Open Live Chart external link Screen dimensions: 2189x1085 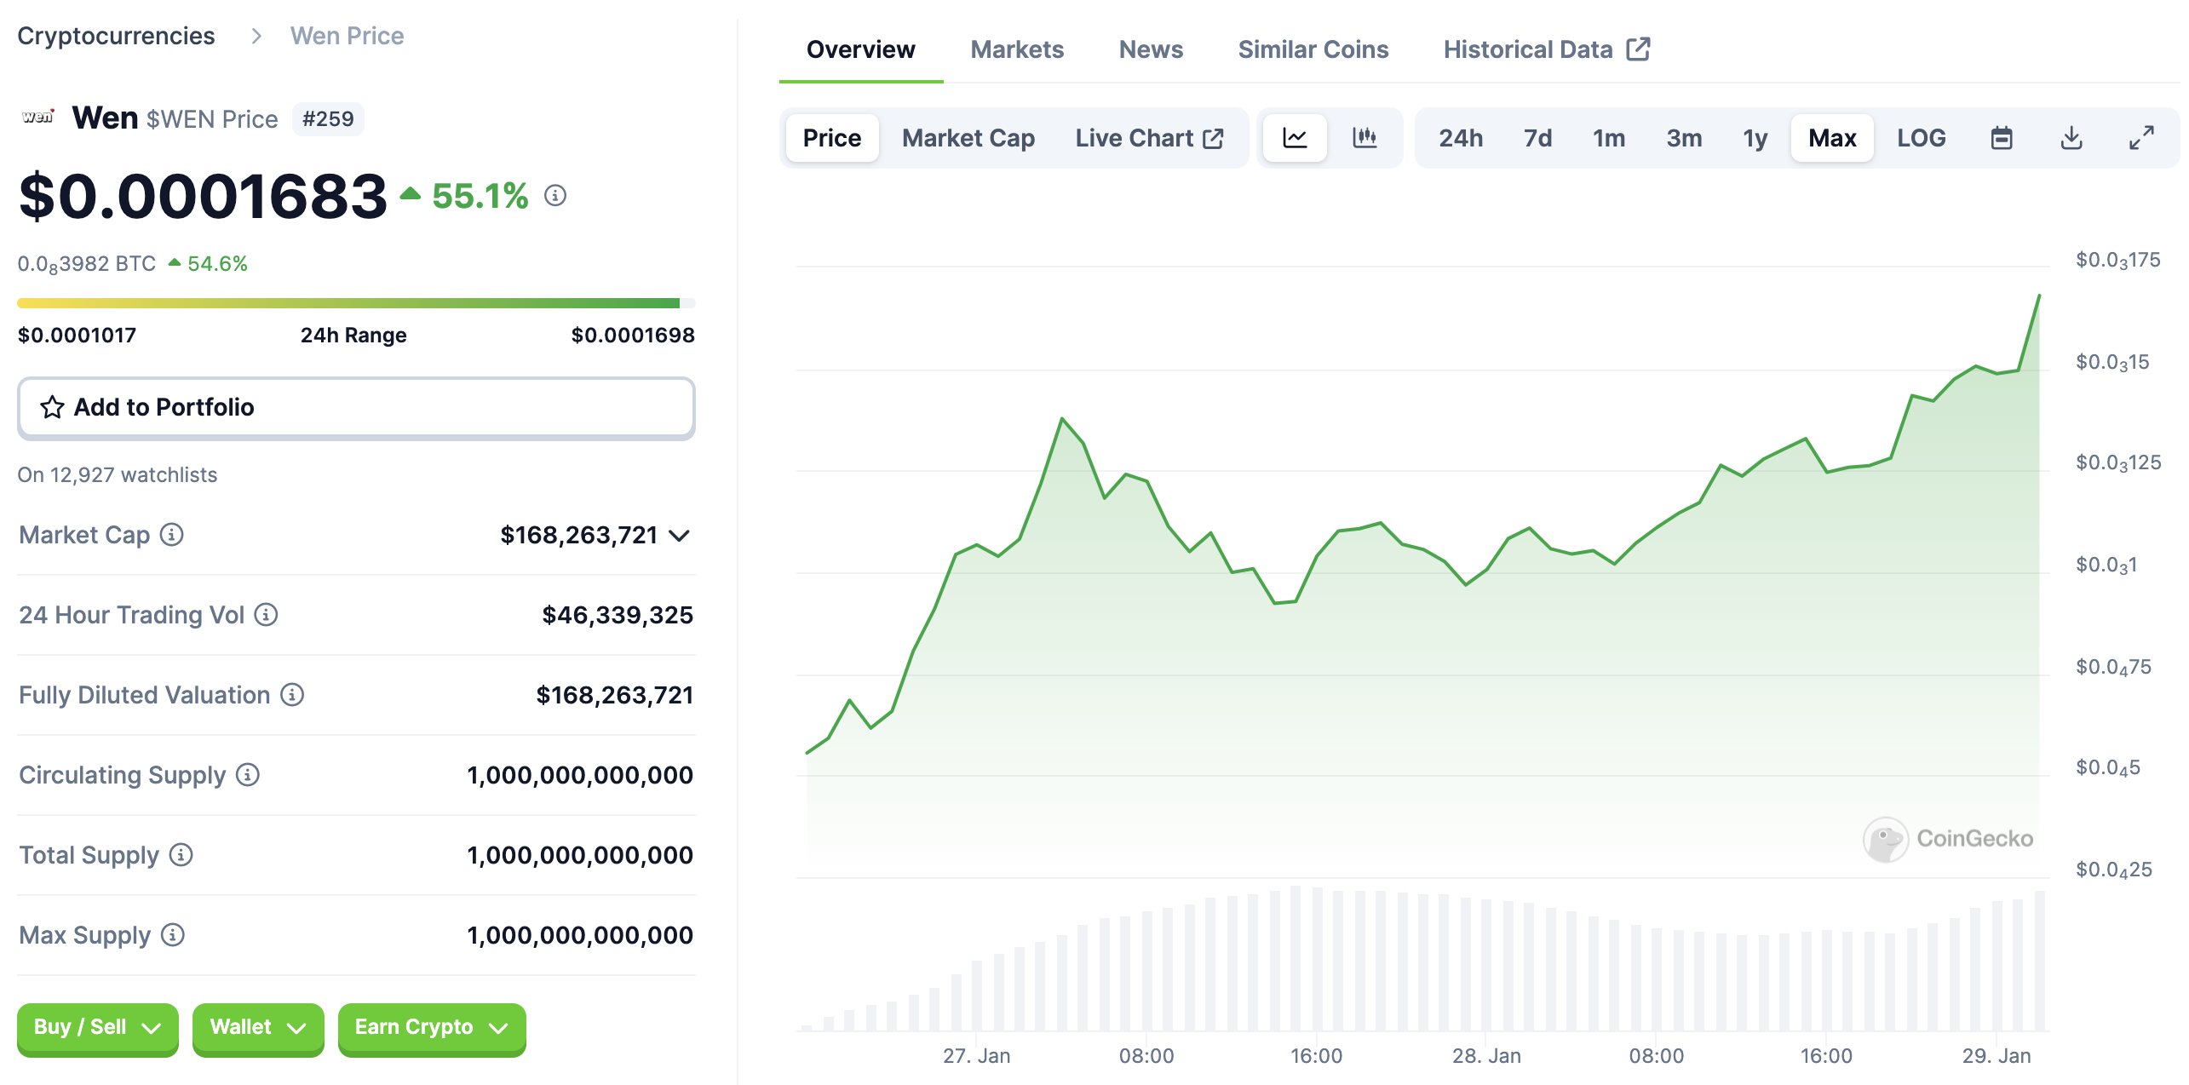click(1149, 138)
